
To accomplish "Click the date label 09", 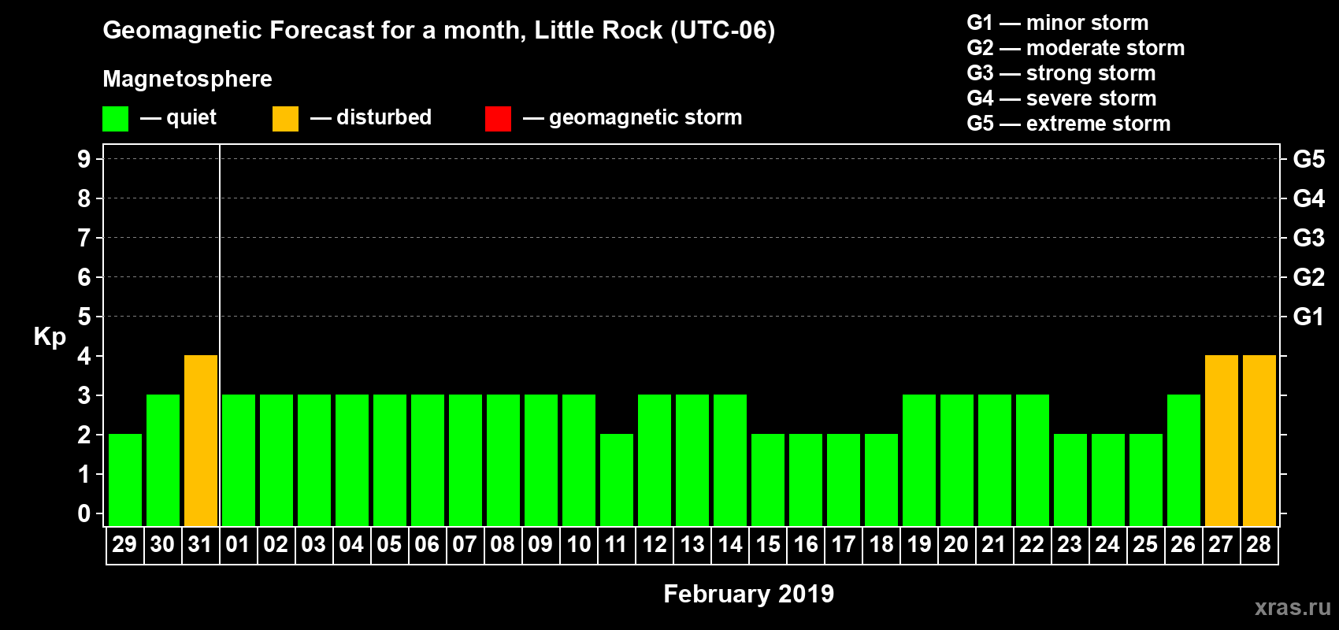I will 540,545.
